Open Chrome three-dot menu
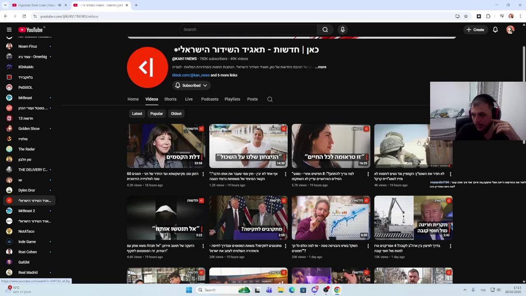The height and width of the screenshot is (296, 526). click(520, 16)
